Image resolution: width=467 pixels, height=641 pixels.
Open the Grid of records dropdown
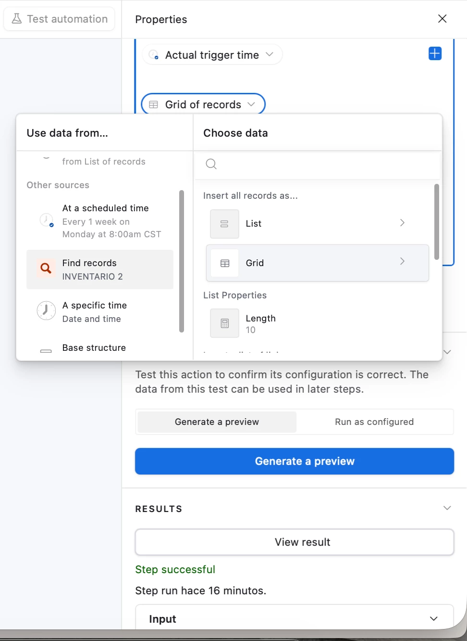[203, 104]
